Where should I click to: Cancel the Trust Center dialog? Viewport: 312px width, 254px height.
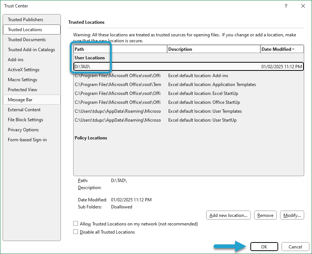(295, 247)
